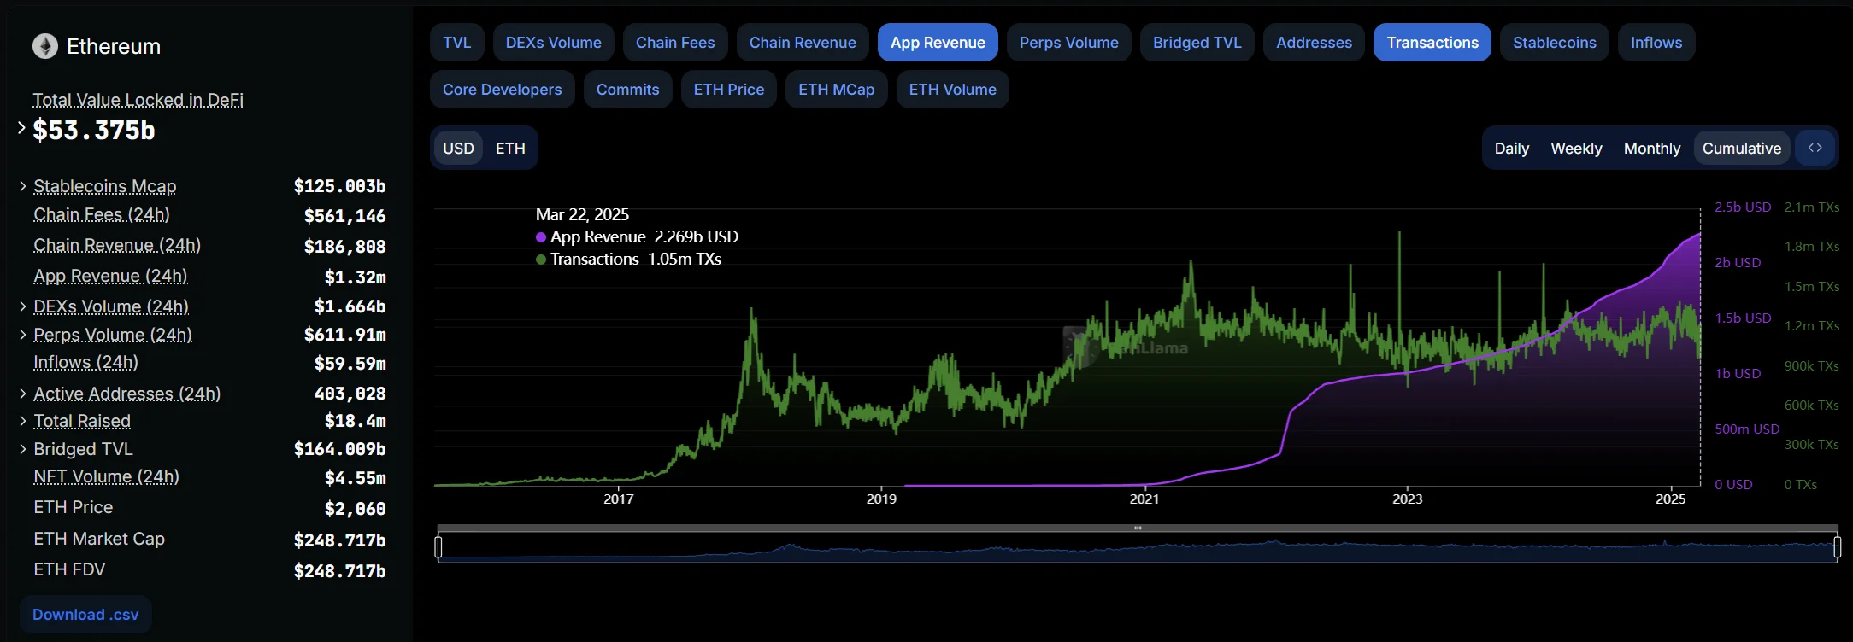
Task: Switch denomination to USD
Action: (x=458, y=149)
